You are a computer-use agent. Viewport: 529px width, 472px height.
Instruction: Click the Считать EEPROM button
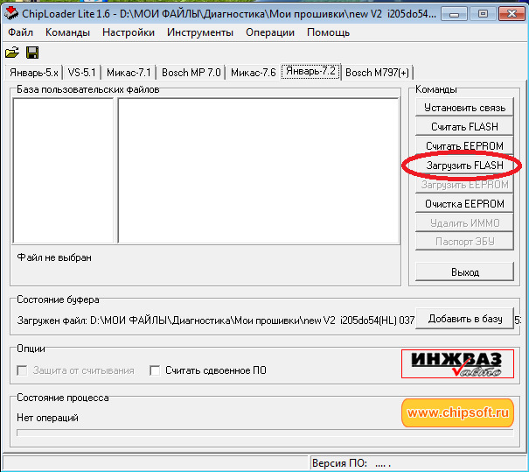(464, 146)
